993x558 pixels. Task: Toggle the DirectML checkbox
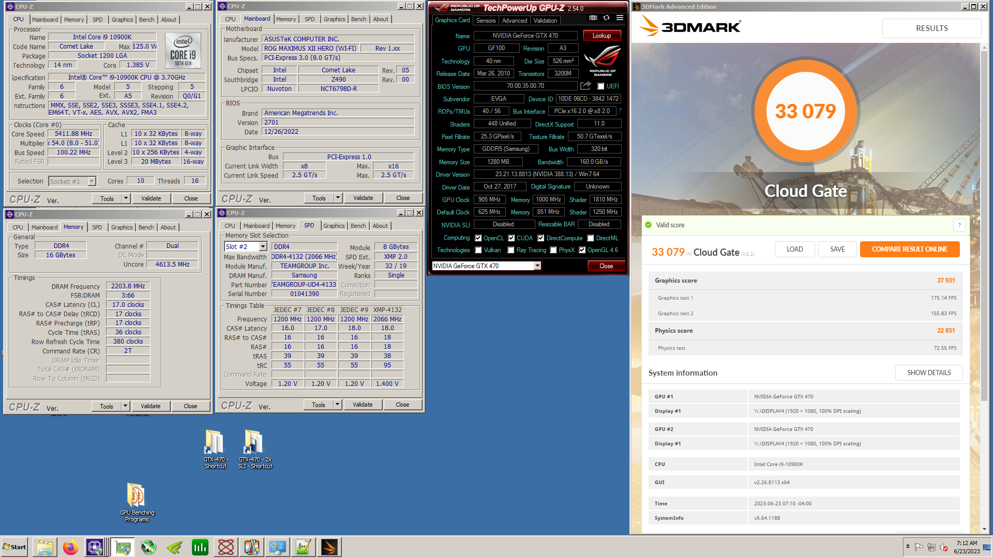tap(591, 238)
